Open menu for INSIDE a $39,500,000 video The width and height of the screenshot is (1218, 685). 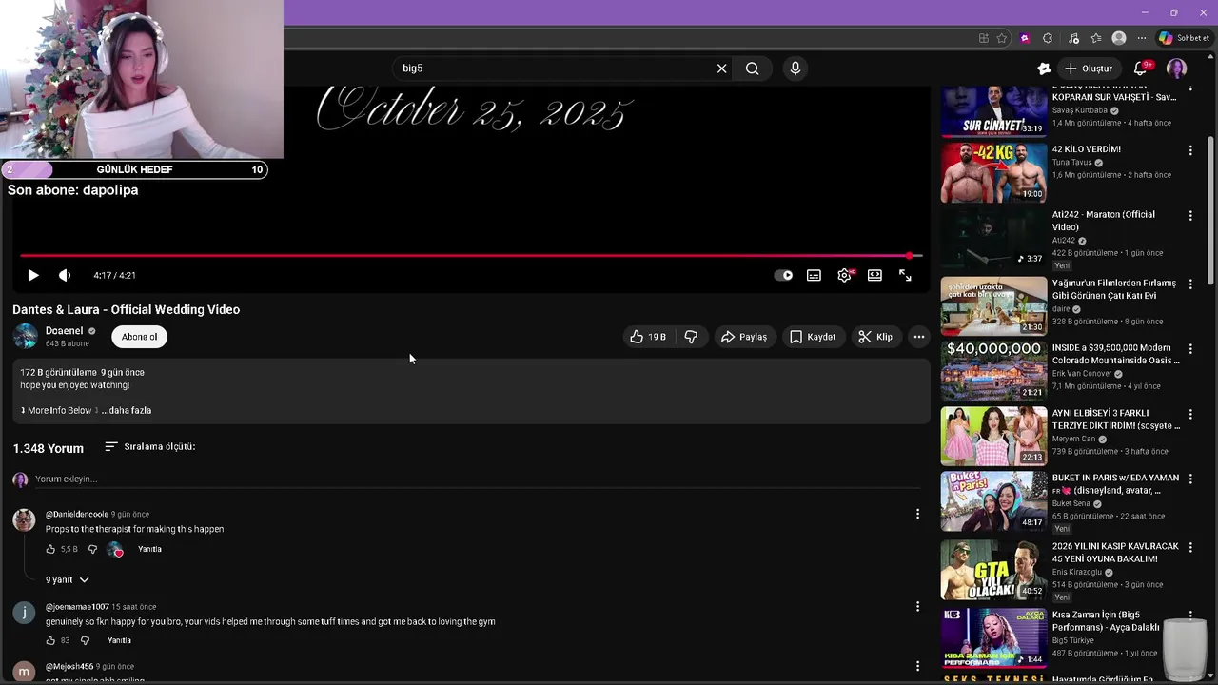1190,349
